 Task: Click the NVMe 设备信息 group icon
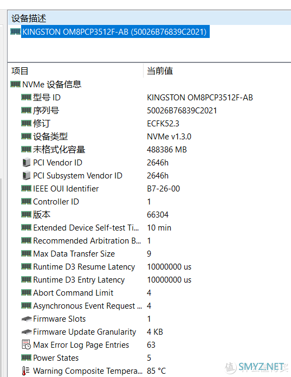click(x=15, y=84)
